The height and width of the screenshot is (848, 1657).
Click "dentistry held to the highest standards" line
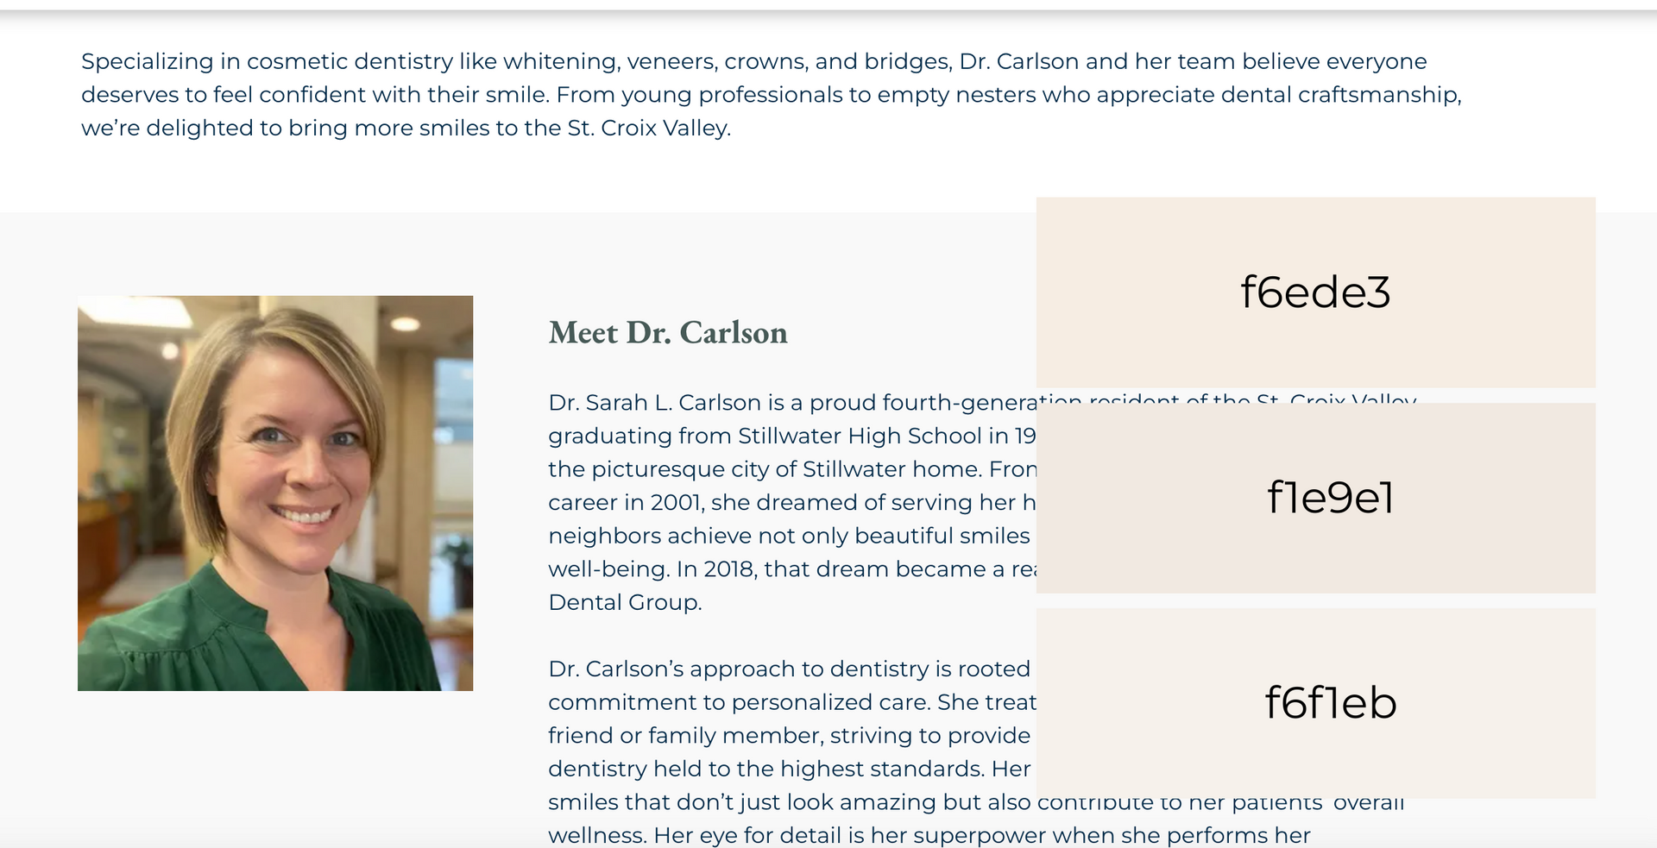click(x=790, y=769)
